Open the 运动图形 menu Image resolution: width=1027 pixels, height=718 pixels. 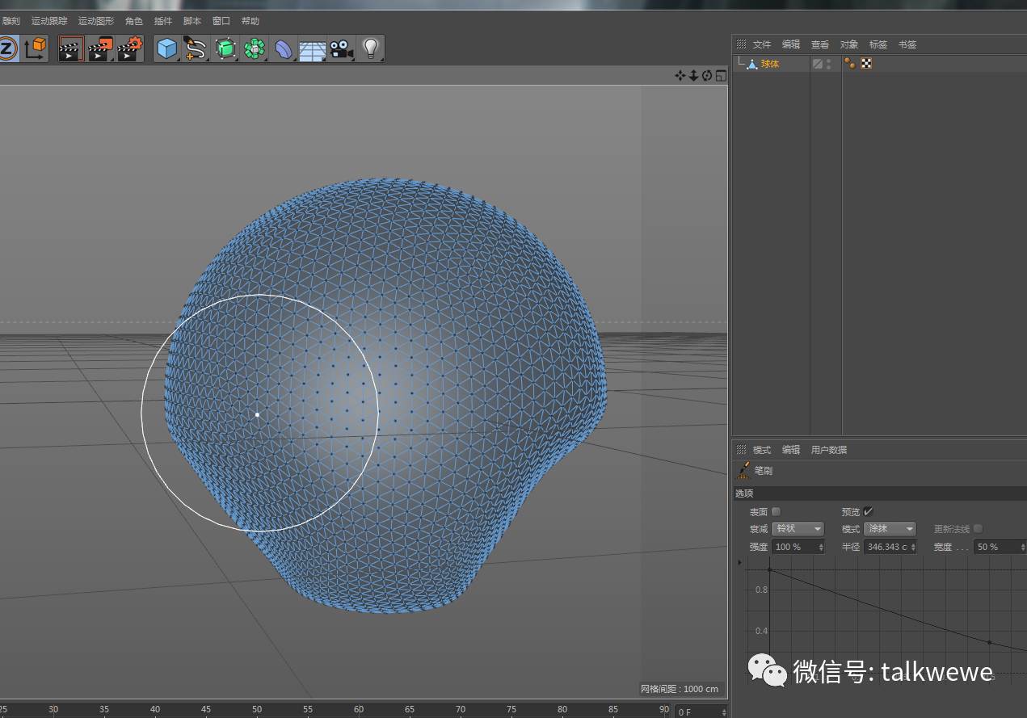click(96, 21)
